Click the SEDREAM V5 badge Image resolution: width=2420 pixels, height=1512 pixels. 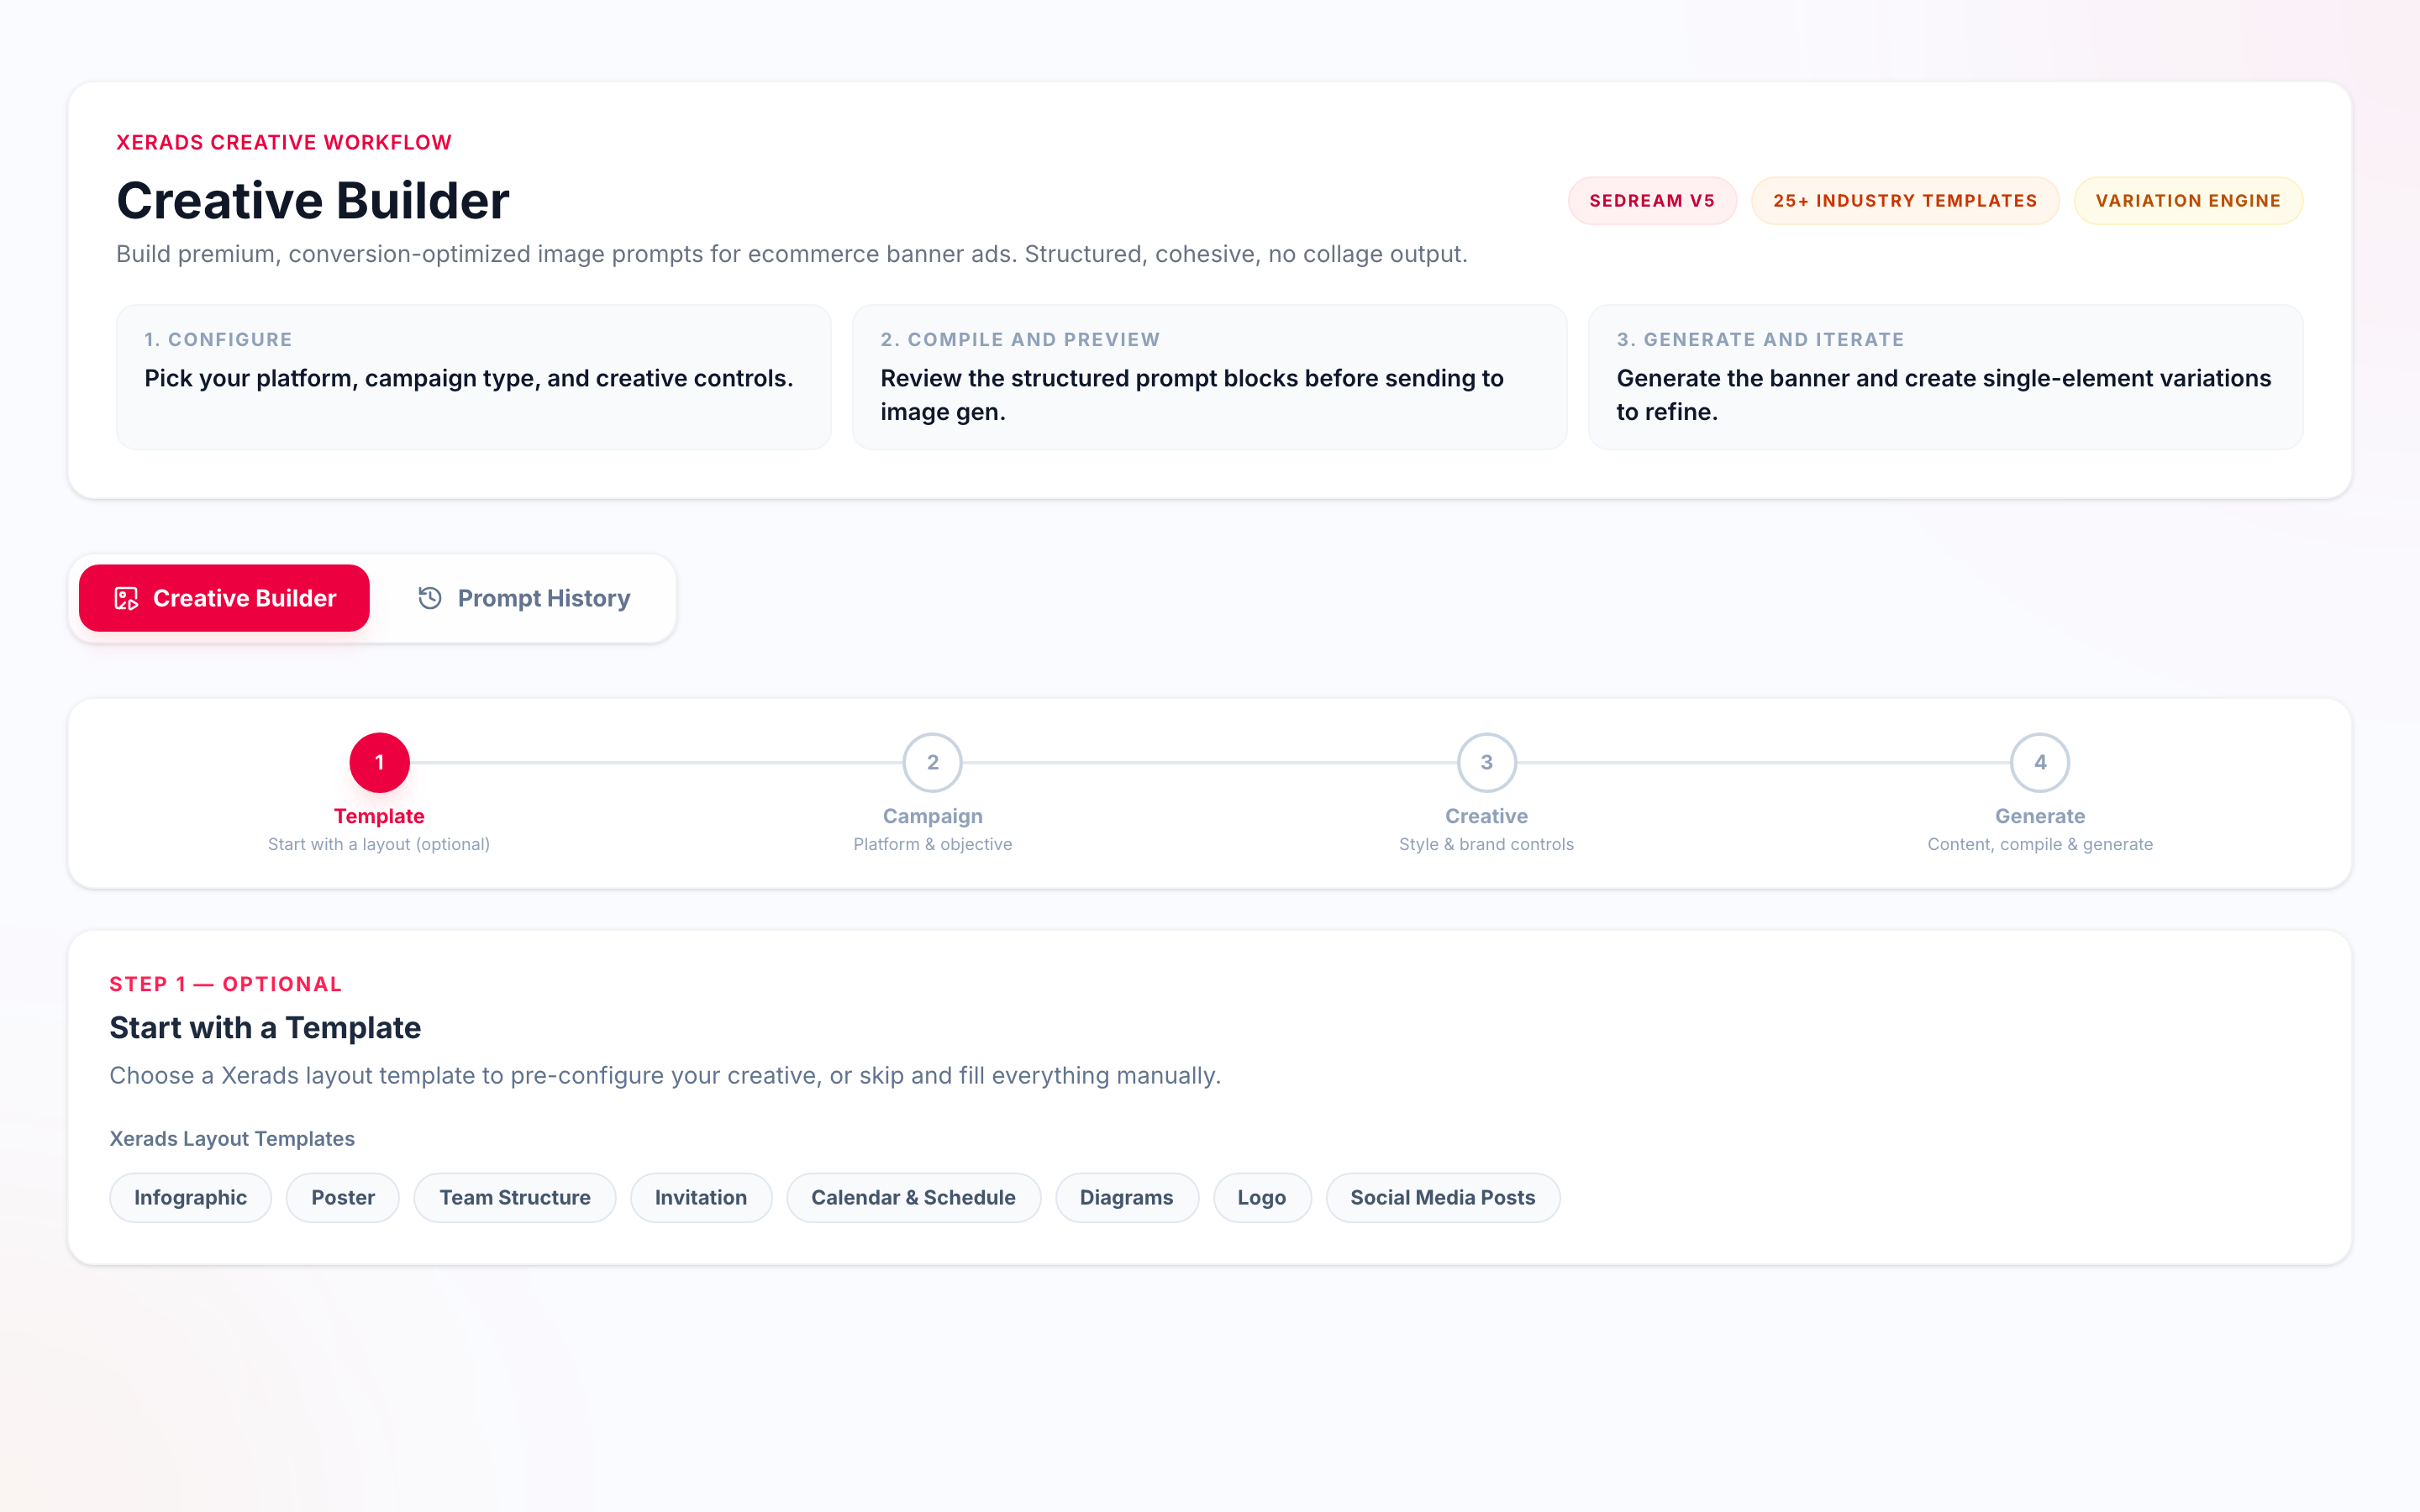coord(1652,201)
